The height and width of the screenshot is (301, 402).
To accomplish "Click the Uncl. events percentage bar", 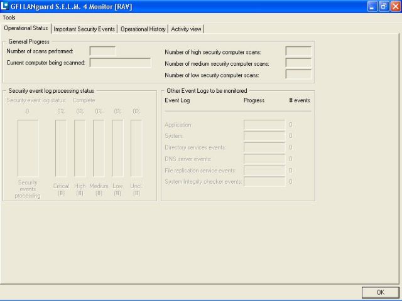I will (x=136, y=148).
